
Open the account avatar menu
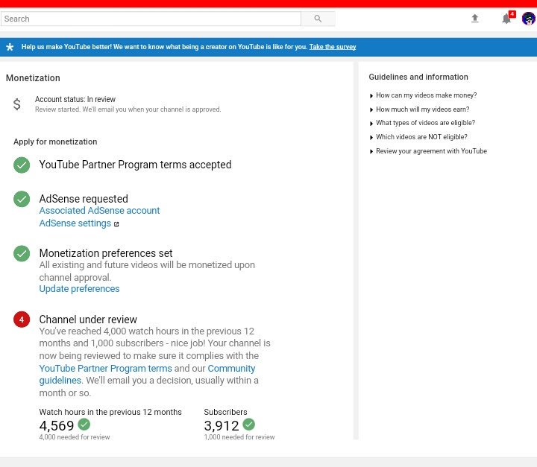click(529, 19)
